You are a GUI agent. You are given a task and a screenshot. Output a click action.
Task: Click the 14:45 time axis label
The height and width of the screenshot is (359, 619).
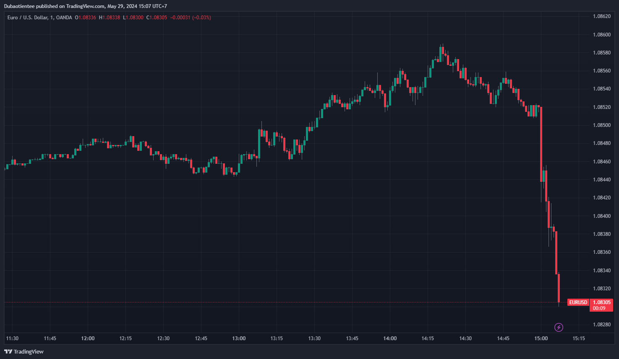click(503, 338)
